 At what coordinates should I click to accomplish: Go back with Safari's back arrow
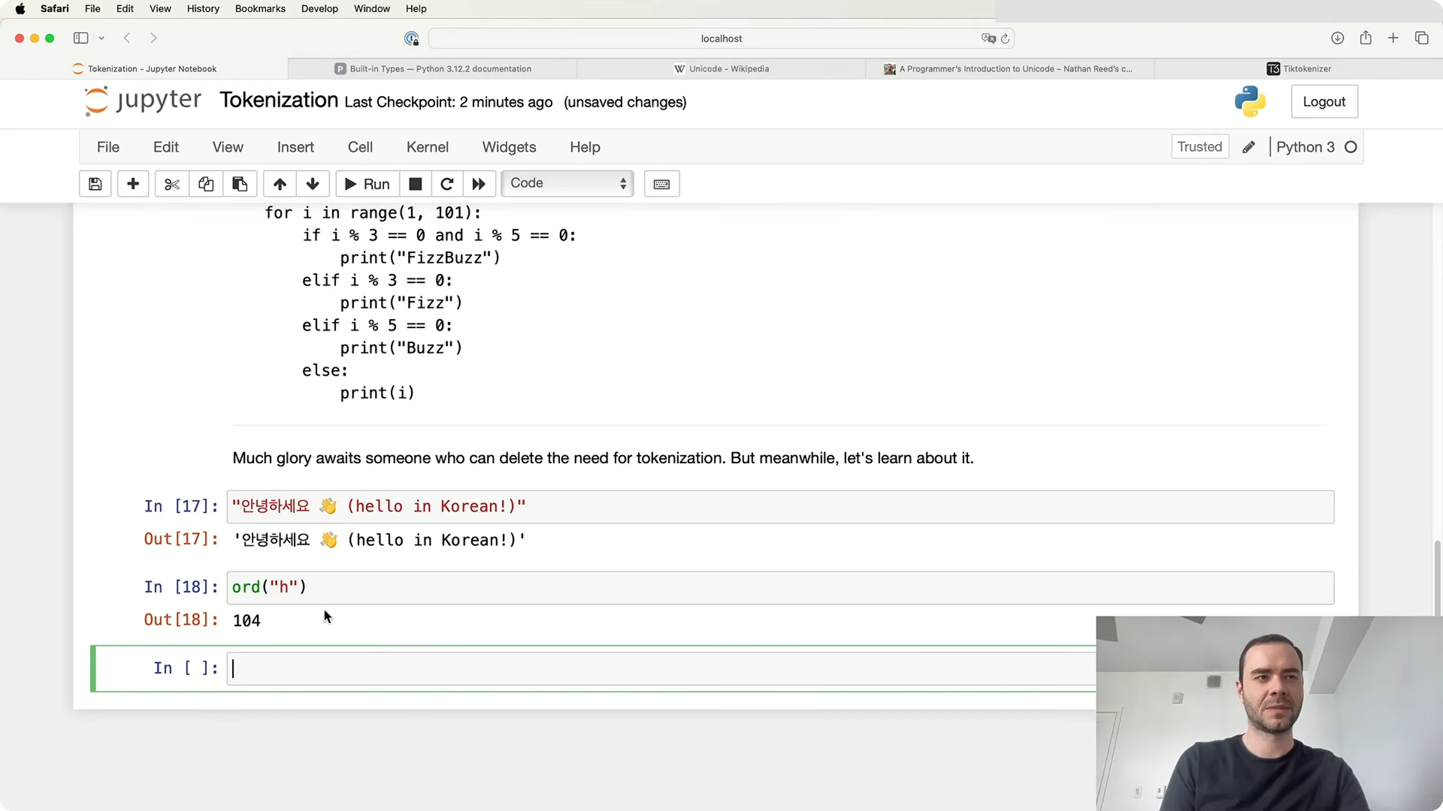tap(127, 38)
